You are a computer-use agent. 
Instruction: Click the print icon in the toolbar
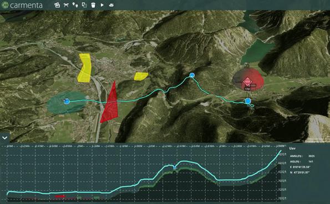coord(111,5)
